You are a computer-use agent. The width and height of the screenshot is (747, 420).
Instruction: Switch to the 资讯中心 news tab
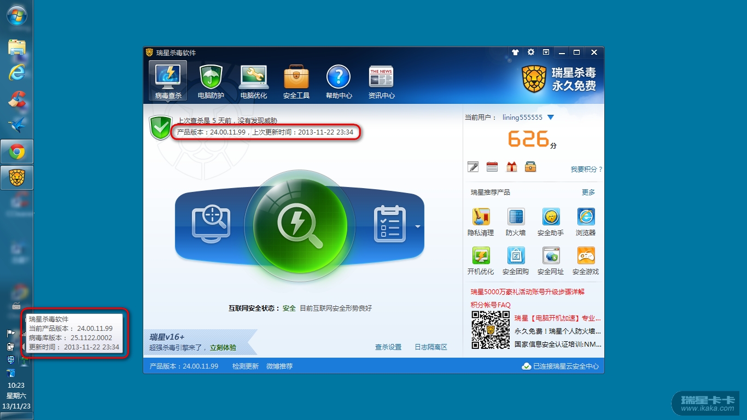381,82
